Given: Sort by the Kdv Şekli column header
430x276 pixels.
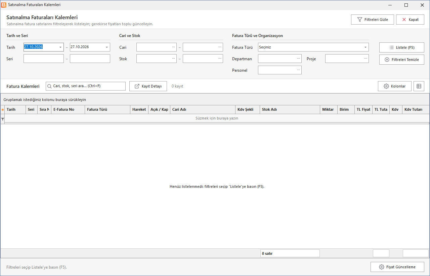Looking at the screenshot, I should (x=248, y=109).
